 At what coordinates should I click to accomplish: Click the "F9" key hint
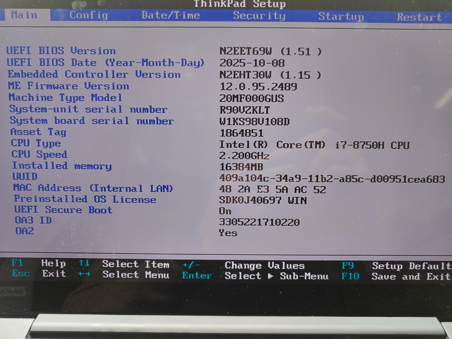click(348, 266)
